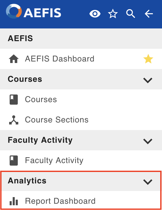Image resolution: width=162 pixels, height=222 pixels.
Task: Go to Course Sections
Action: (x=57, y=120)
